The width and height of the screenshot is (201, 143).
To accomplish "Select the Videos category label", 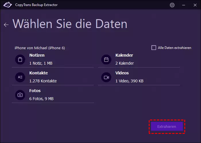I will 122,73.
